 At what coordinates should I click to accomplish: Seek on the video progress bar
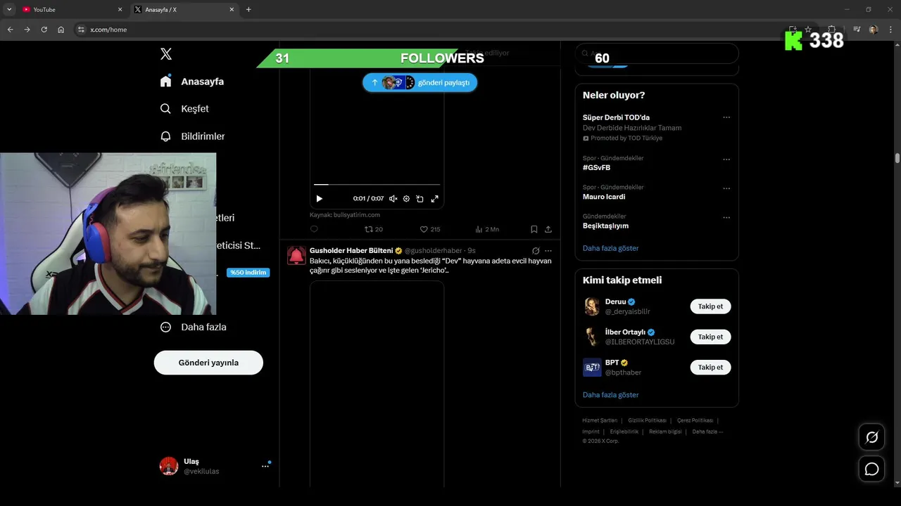(377, 185)
